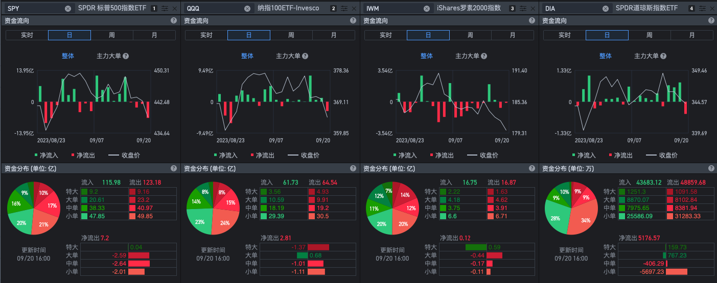Select 整体 view in SPY panel
The width and height of the screenshot is (717, 283).
[x=68, y=56]
